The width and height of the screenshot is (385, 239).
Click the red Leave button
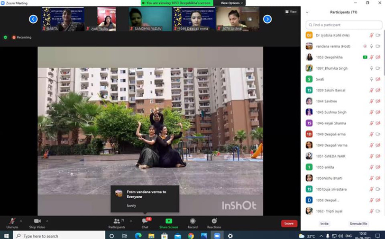click(289, 223)
